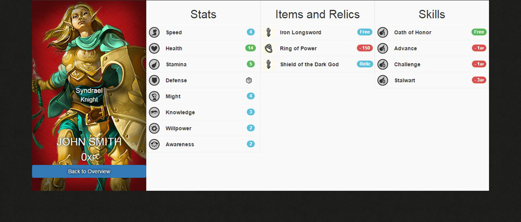
Task: Click the Awareness eye icon
Action: 154,145
